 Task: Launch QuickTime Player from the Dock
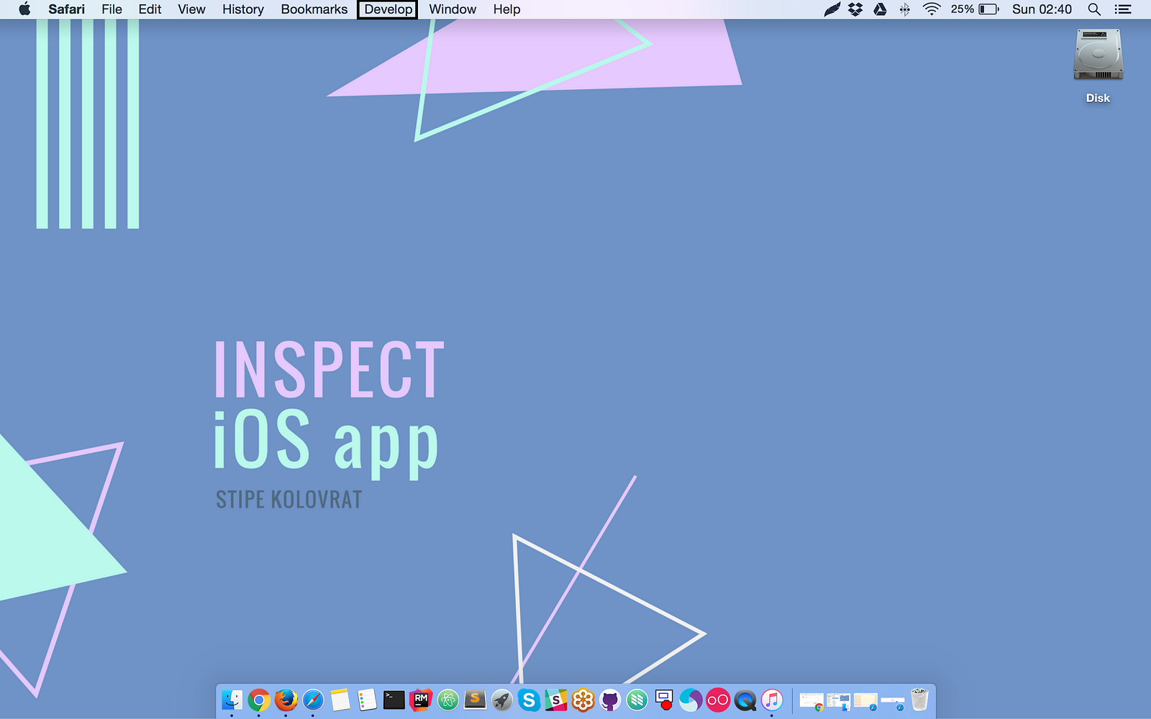pyautogui.click(x=745, y=700)
